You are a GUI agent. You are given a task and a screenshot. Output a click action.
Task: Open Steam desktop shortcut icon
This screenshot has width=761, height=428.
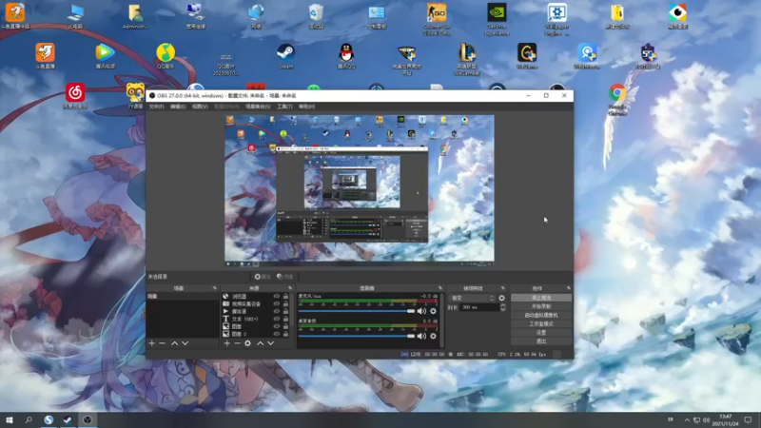click(285, 52)
